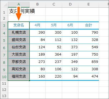109x99 pixels.
Task: Click the cell containing 300
Action: (x=54, y=33)
